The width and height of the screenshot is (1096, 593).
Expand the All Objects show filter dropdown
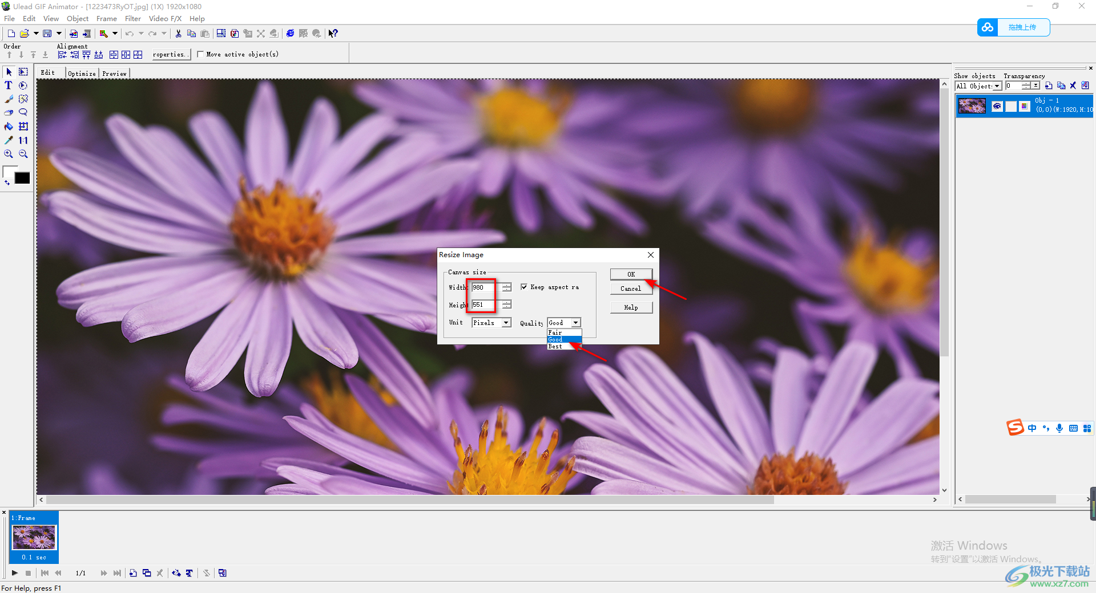click(997, 86)
